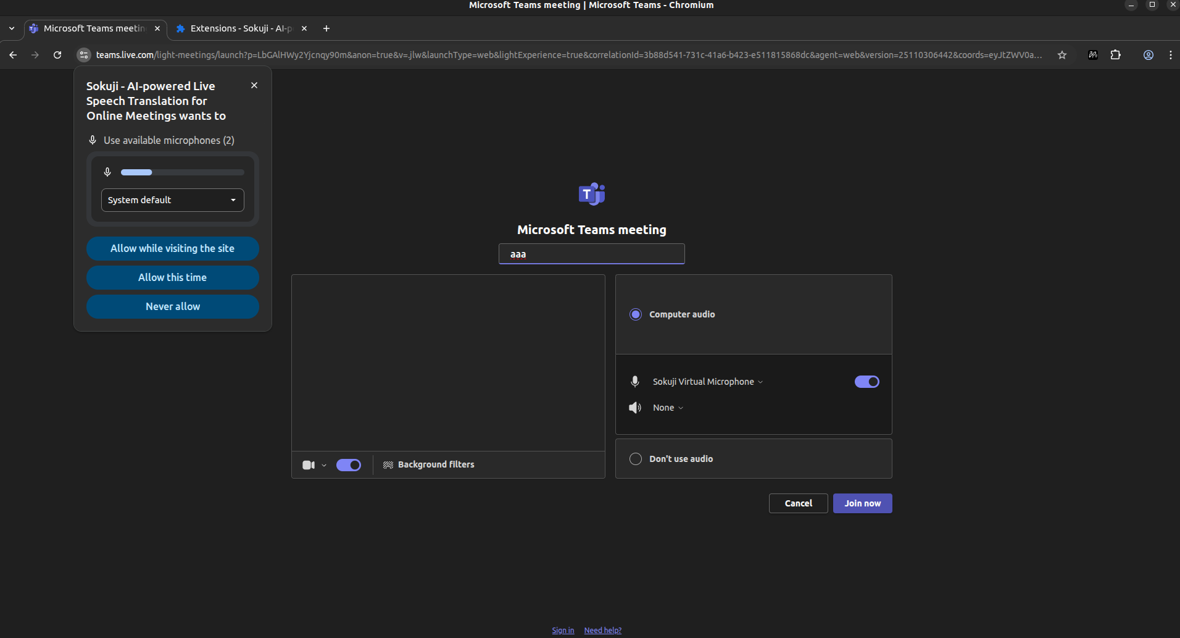Open the System default microphone dropdown
This screenshot has width=1180, height=638.
click(173, 200)
